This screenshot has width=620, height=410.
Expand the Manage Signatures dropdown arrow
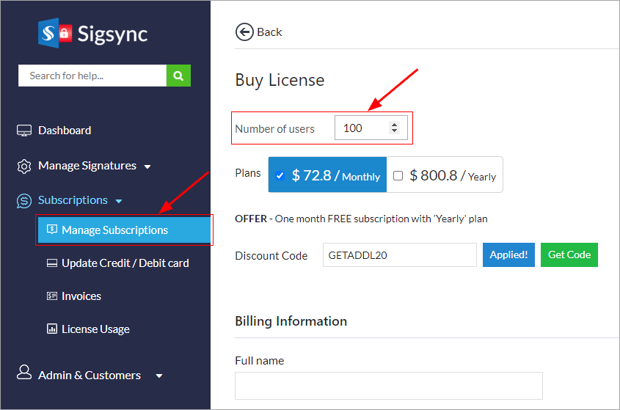[x=147, y=166]
